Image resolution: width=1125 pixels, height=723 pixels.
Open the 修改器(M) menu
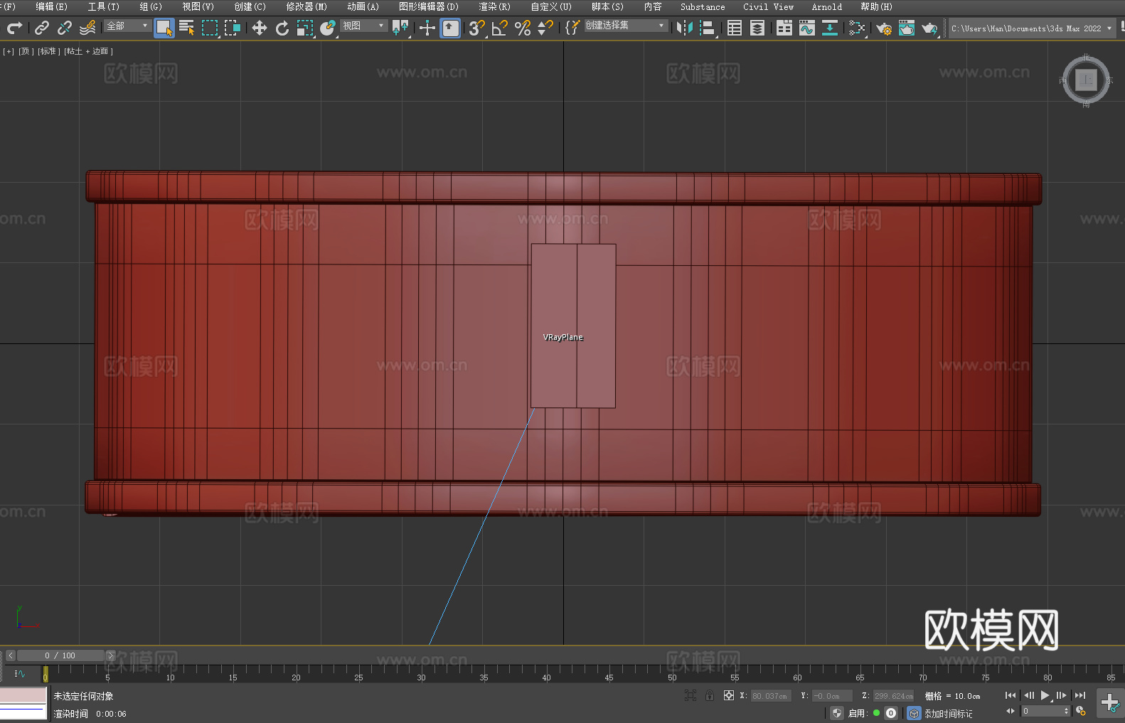[306, 6]
